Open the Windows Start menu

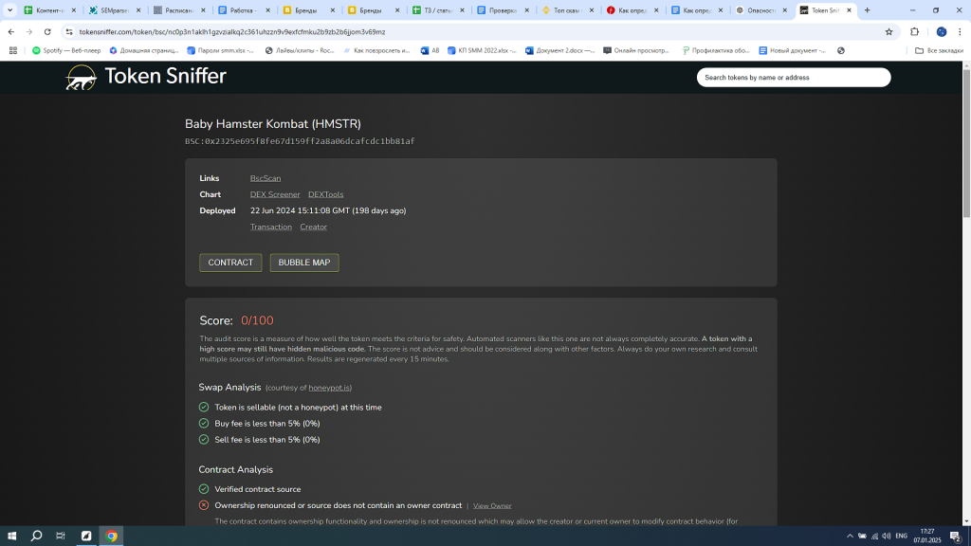11,537
